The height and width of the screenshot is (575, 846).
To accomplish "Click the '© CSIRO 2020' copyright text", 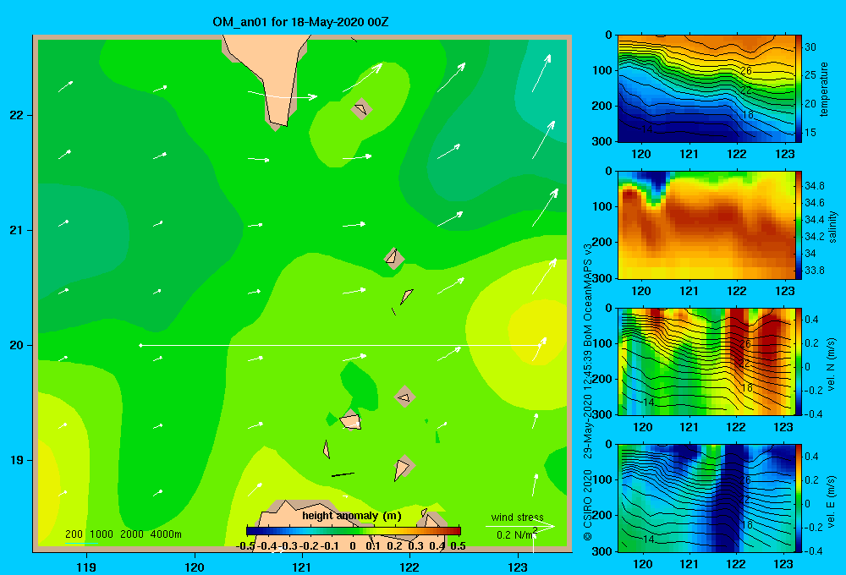I will coord(588,504).
